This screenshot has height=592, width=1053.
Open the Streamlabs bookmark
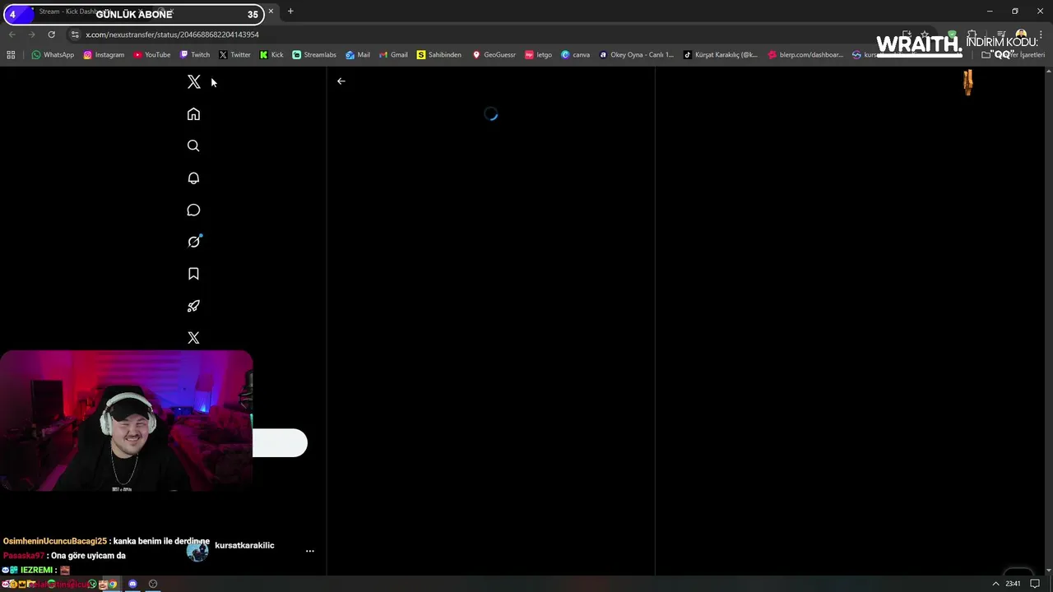pos(314,55)
